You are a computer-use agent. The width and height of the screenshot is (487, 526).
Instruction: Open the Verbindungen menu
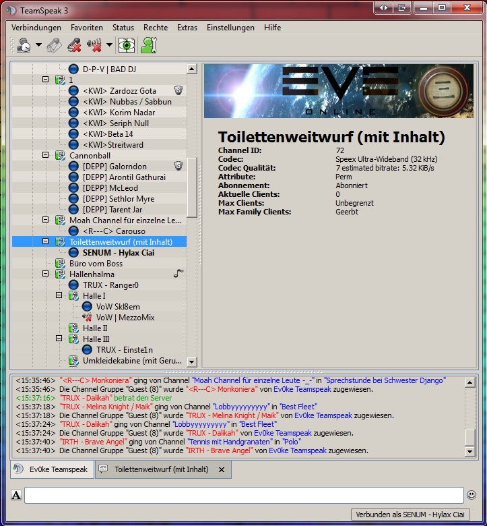[x=36, y=28]
